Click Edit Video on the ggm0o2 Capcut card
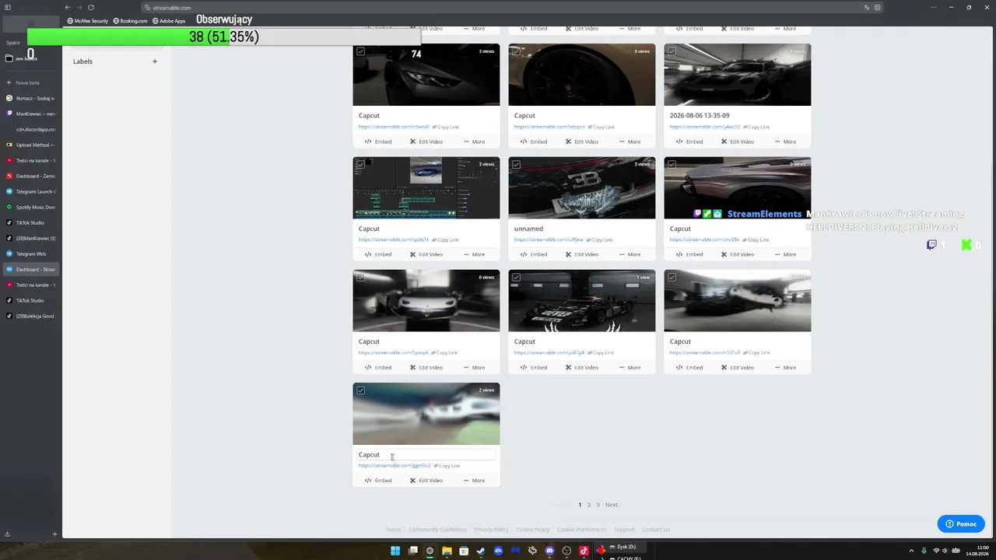The height and width of the screenshot is (560, 996). (x=426, y=480)
